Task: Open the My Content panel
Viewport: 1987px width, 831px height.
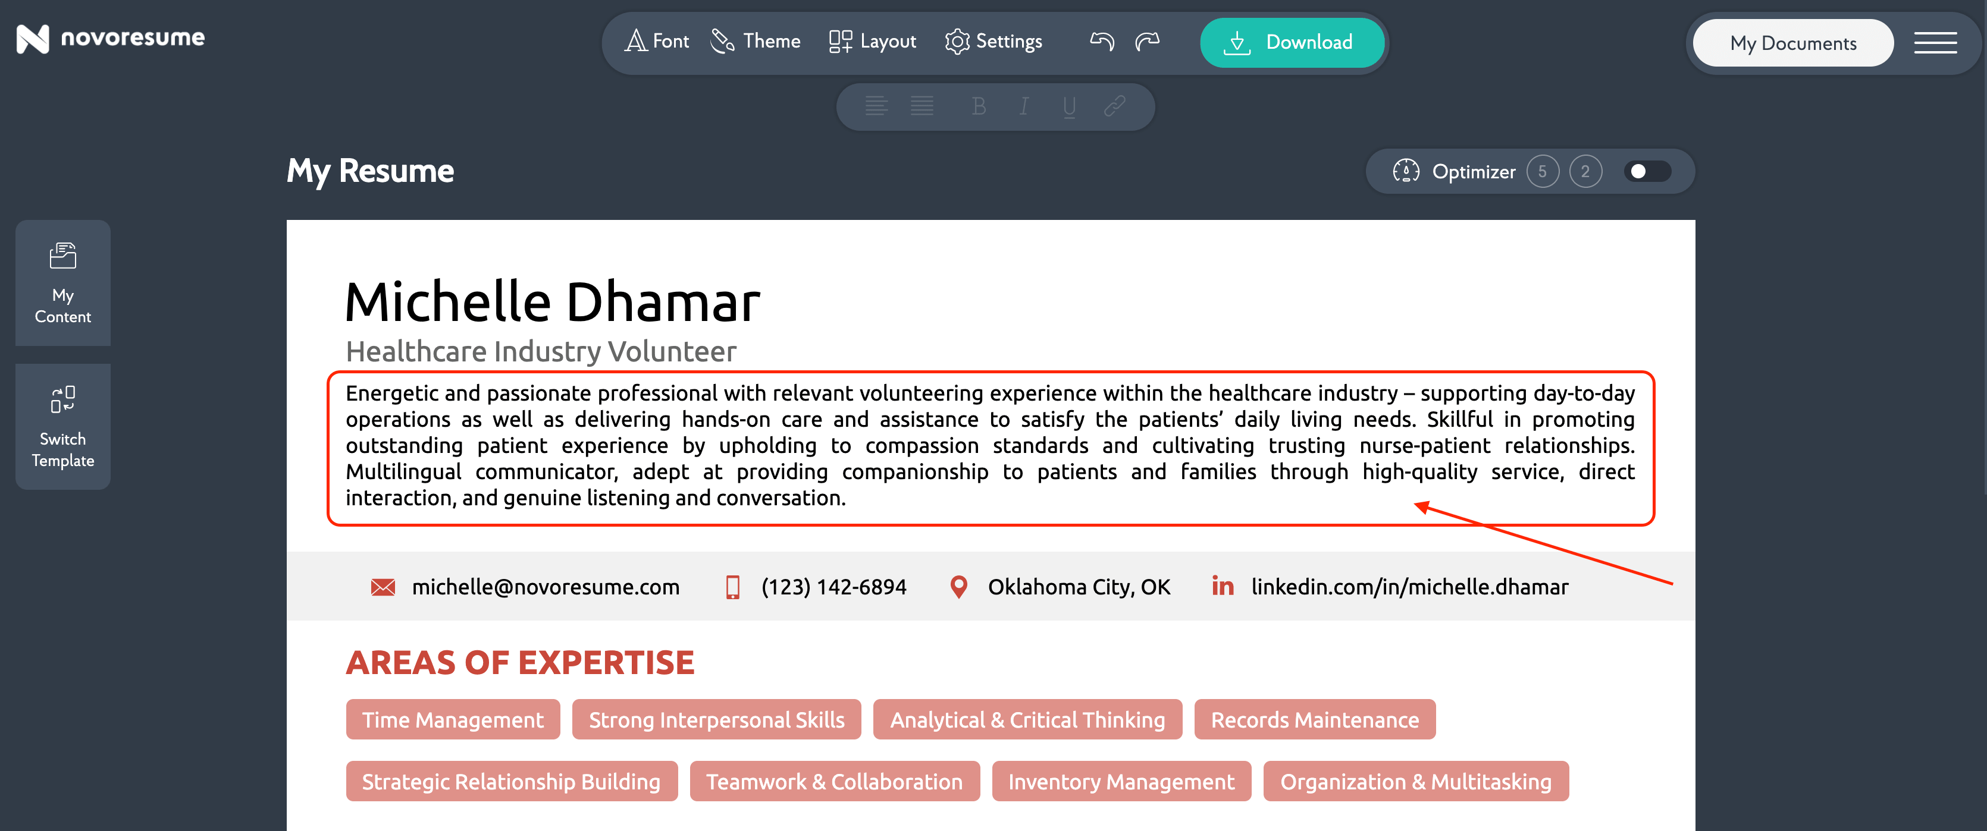Action: pyautogui.click(x=62, y=283)
